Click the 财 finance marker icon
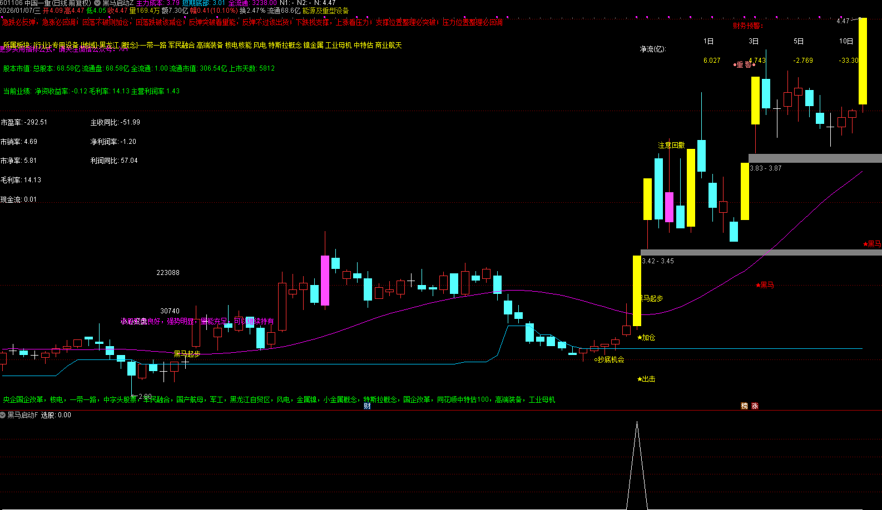 [x=367, y=406]
